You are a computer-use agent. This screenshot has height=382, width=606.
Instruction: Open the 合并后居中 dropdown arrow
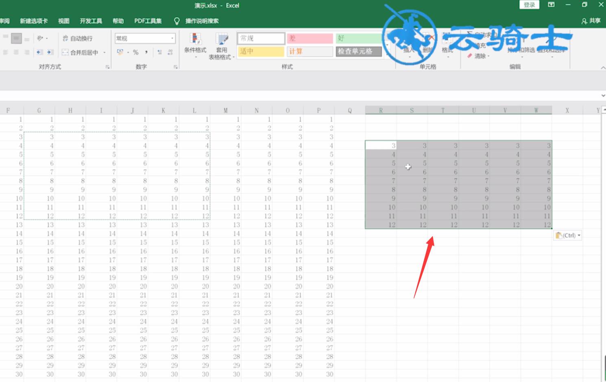105,52
